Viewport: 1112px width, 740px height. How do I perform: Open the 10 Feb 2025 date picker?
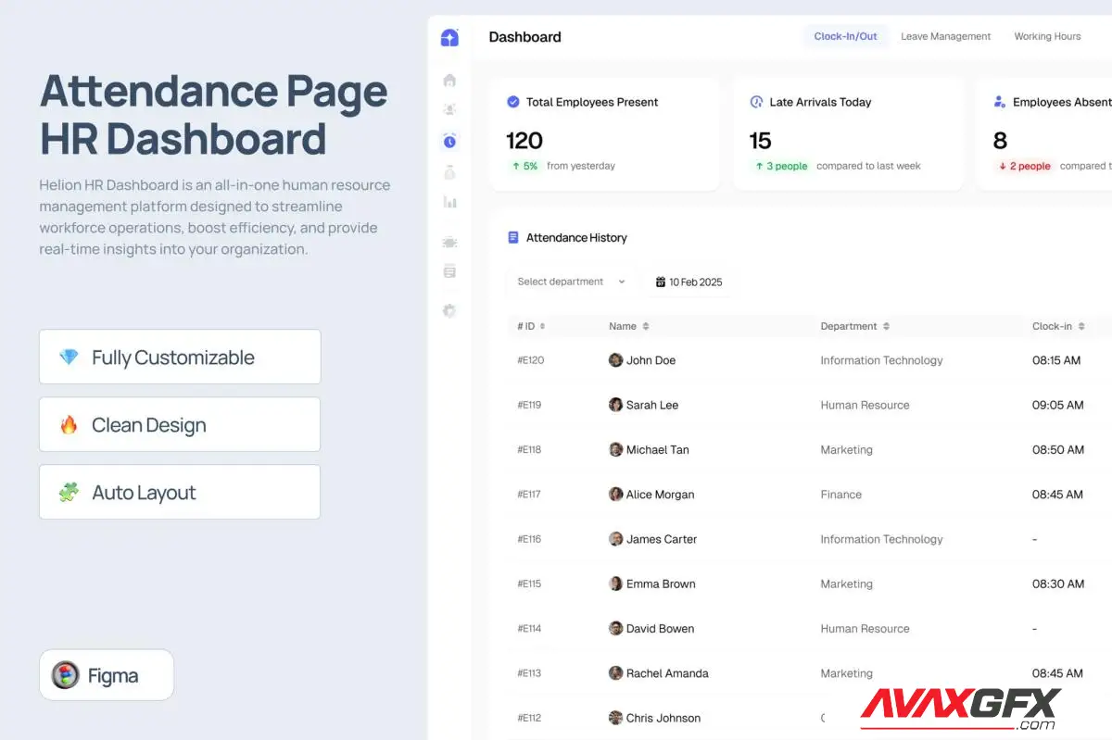(689, 282)
